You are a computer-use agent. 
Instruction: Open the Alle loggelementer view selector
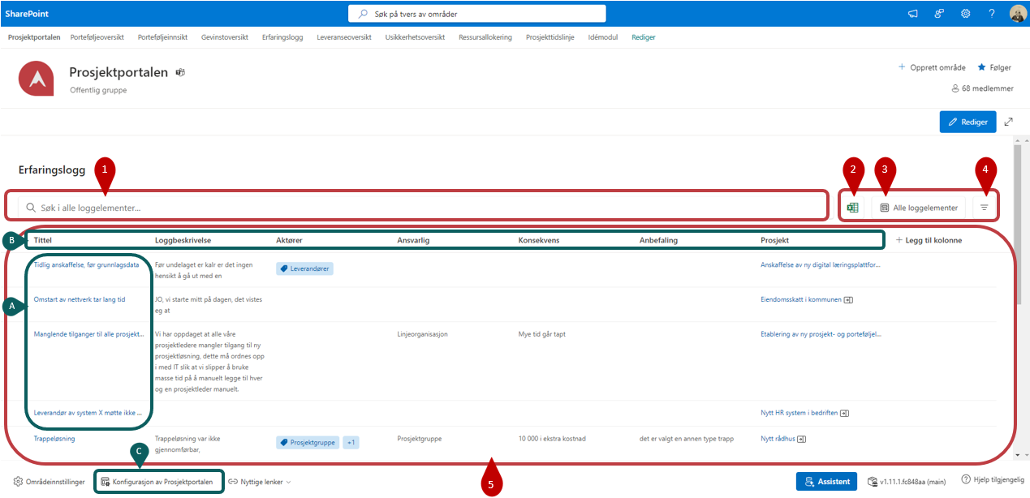point(919,208)
